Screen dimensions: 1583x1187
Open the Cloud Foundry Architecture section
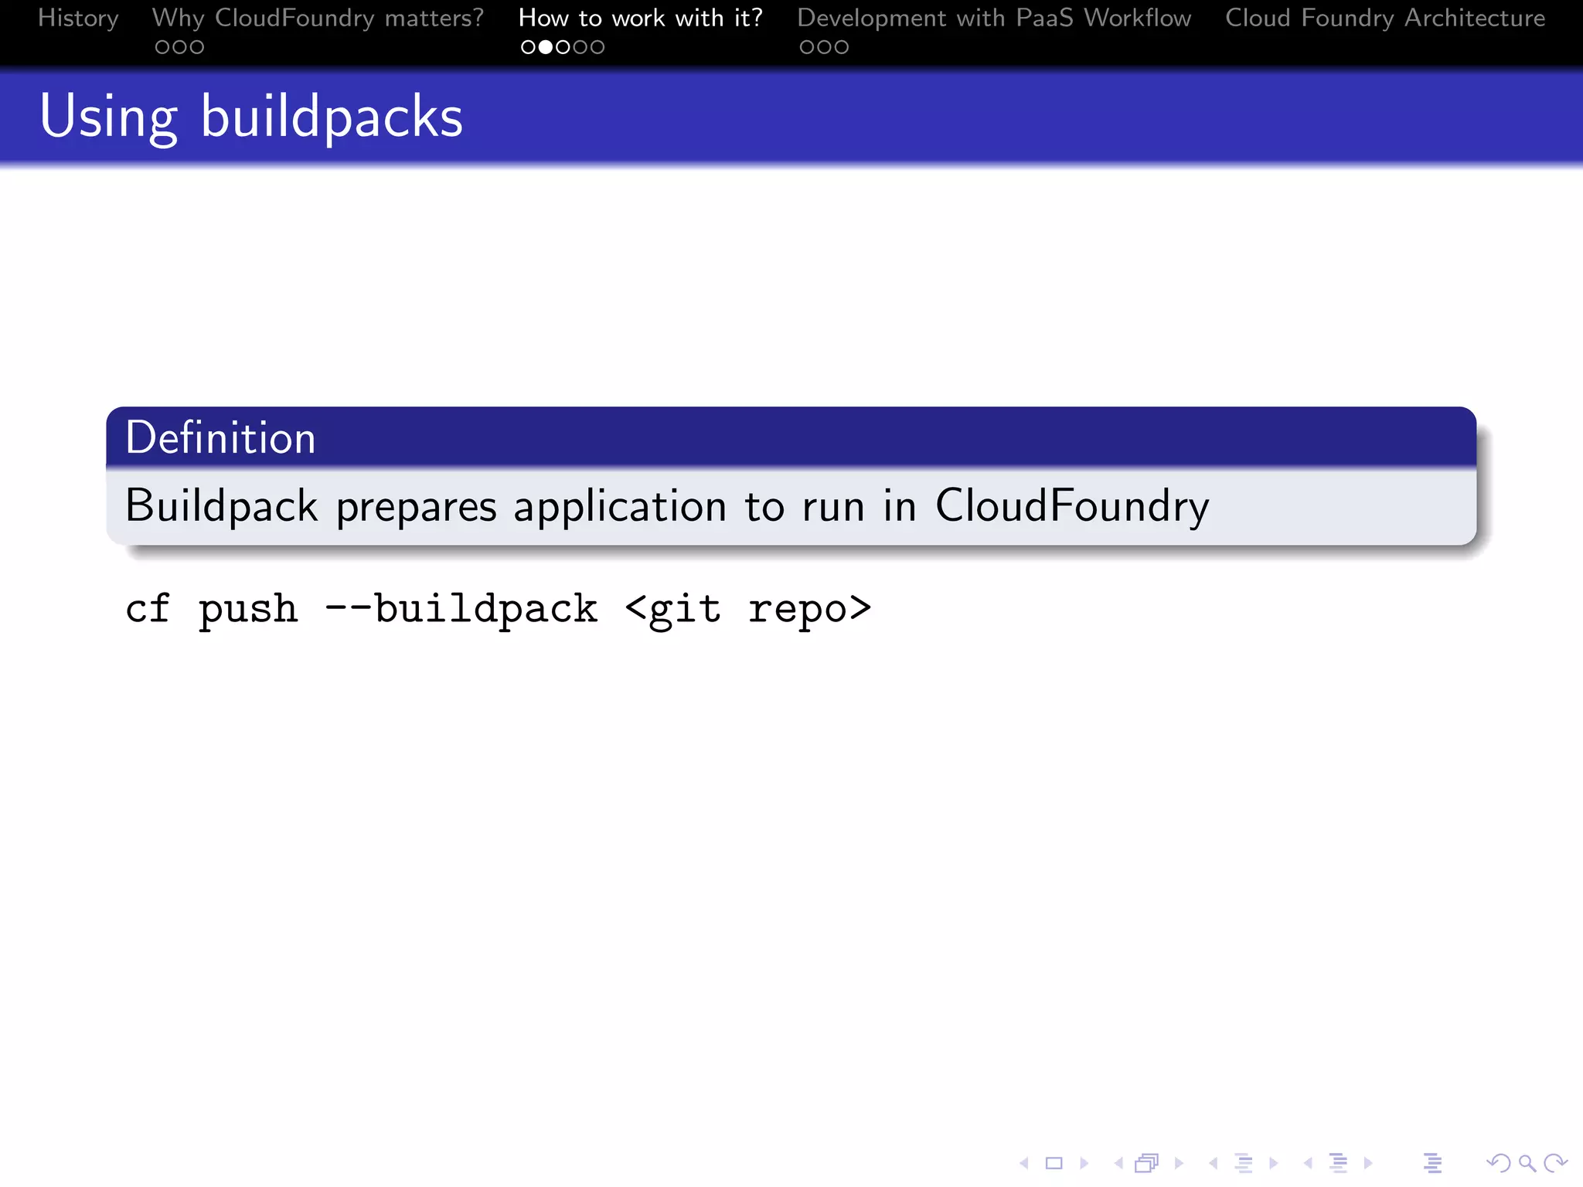pyautogui.click(x=1385, y=18)
